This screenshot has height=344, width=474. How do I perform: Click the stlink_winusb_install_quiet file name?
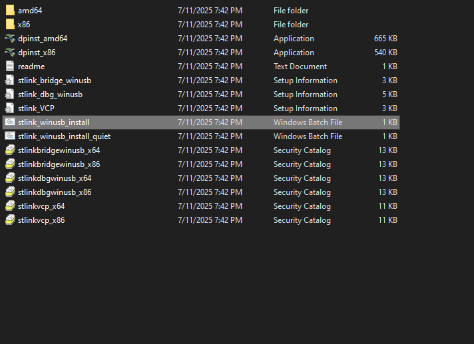(x=64, y=136)
